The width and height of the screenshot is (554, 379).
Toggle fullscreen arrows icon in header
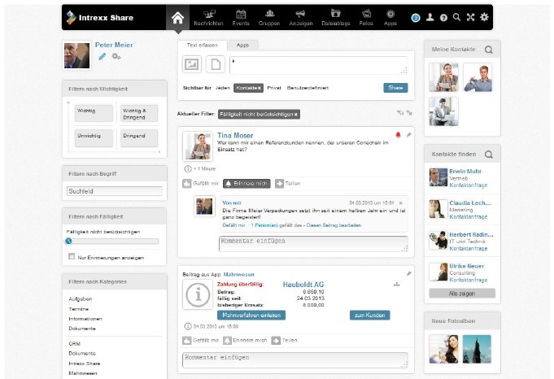click(x=470, y=17)
